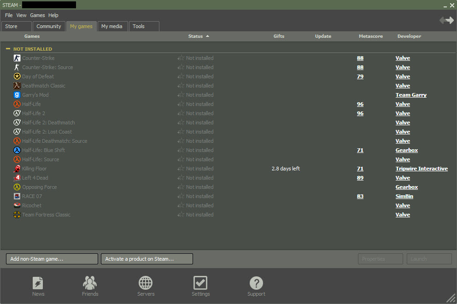
Task: Click the Half-Life 2: Deathmatch icon
Action: pyautogui.click(x=17, y=123)
